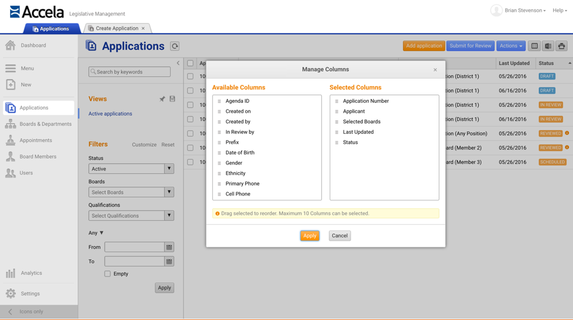Click the Menu hamburger icon

click(x=11, y=68)
